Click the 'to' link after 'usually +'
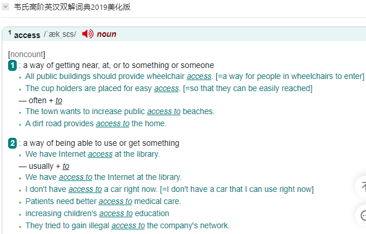366x234 pixels. click(x=66, y=166)
